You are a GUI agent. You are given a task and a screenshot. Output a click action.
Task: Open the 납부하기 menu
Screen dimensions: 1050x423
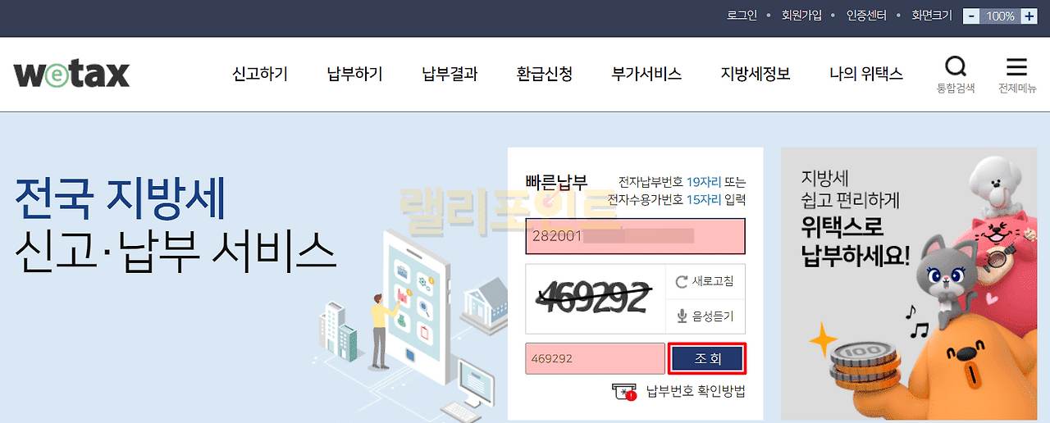point(354,74)
